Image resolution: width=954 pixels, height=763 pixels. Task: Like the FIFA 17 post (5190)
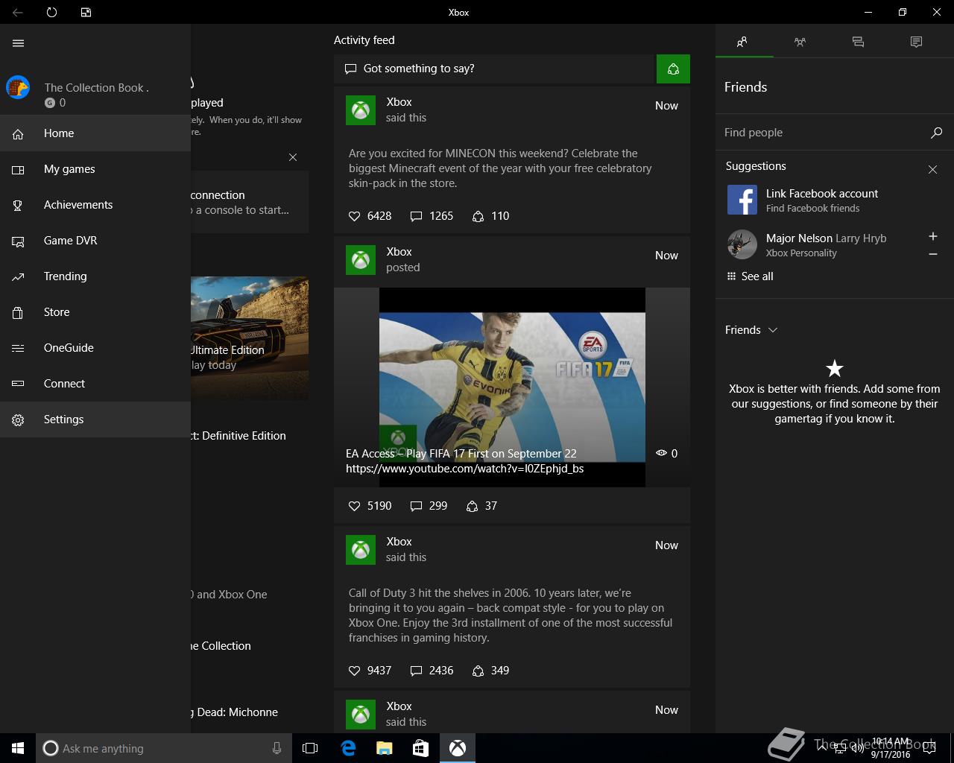point(370,506)
